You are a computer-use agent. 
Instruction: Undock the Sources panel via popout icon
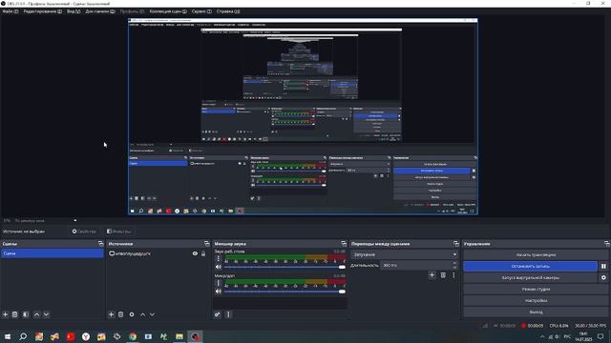click(x=206, y=244)
